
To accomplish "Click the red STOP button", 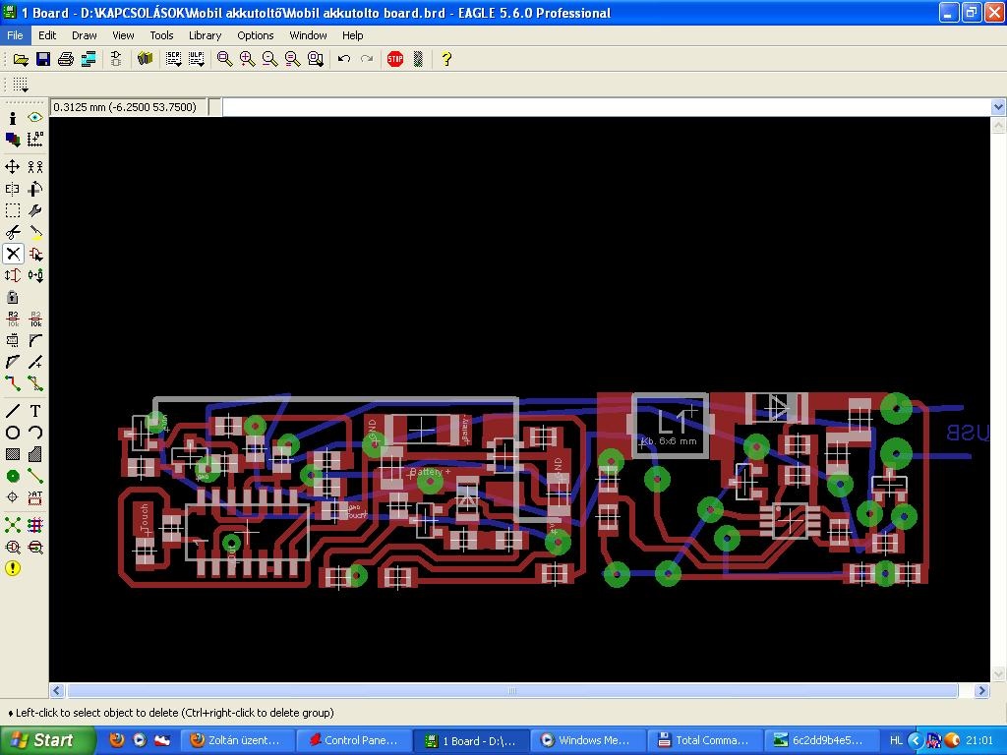I will click(x=395, y=59).
